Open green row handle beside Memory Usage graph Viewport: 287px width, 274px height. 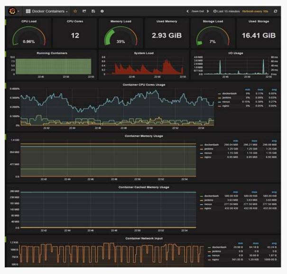6,137
